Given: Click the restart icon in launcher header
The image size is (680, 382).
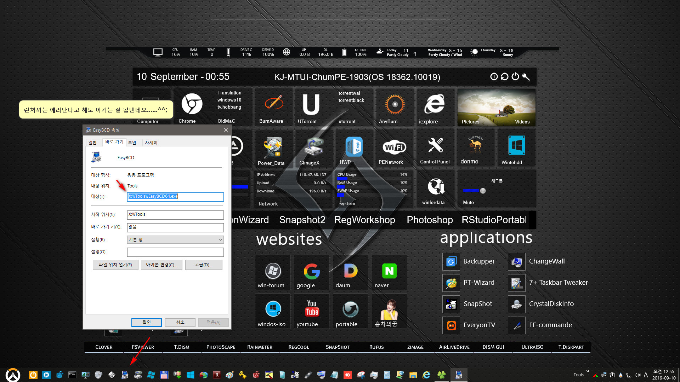Looking at the screenshot, I should click(505, 77).
